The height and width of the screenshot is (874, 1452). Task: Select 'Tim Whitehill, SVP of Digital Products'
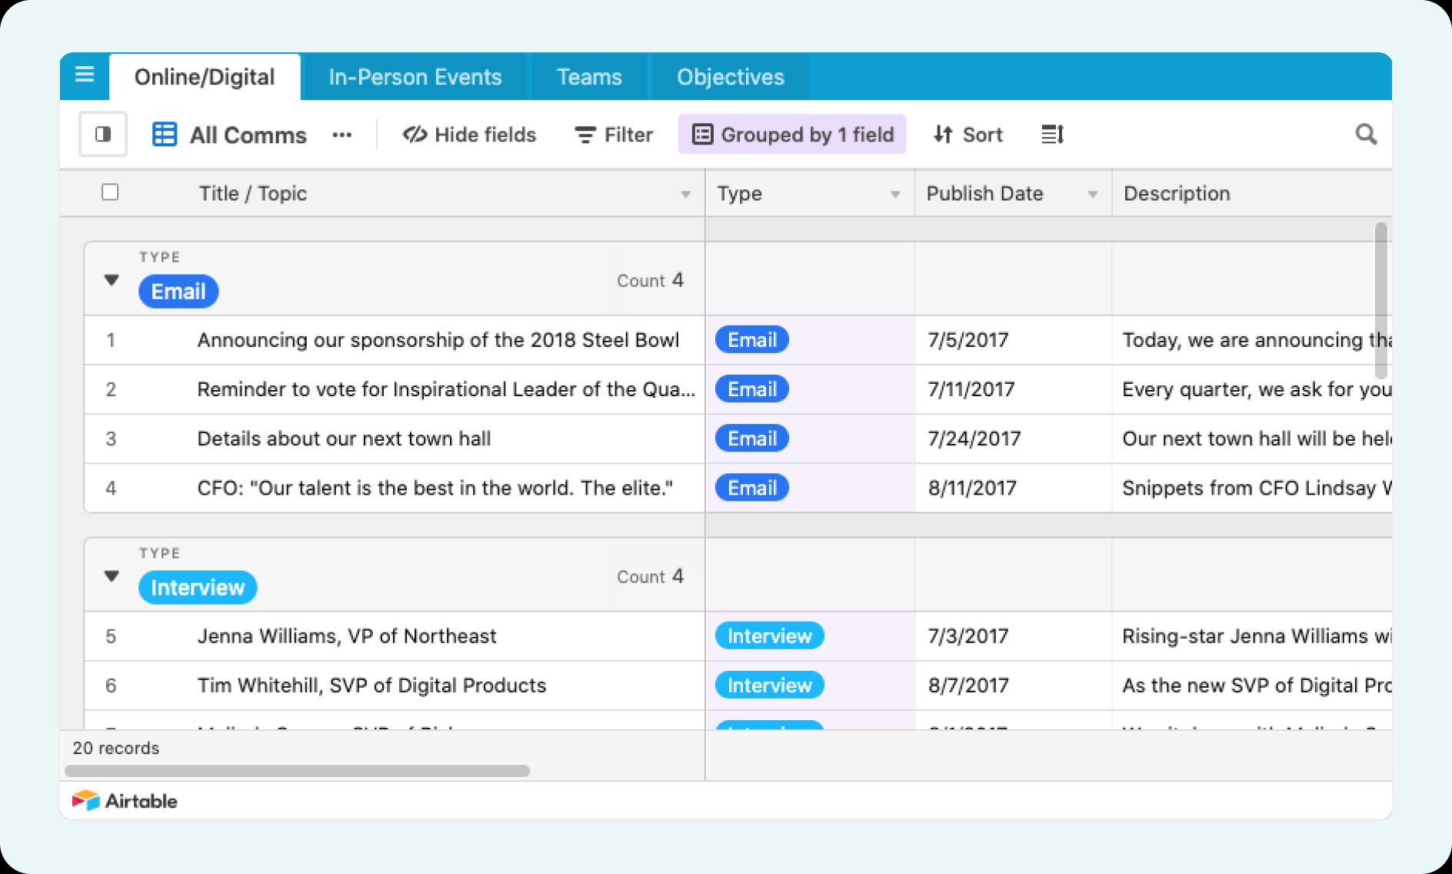tap(371, 686)
